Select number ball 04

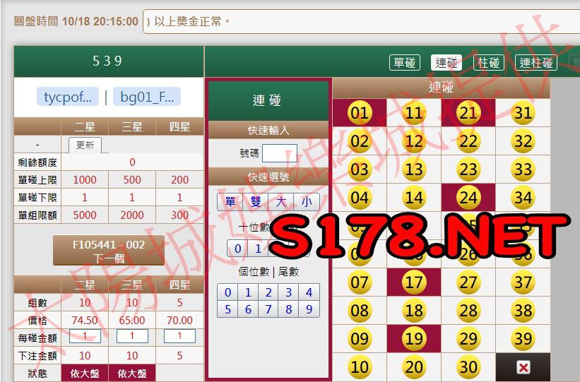coord(359,198)
